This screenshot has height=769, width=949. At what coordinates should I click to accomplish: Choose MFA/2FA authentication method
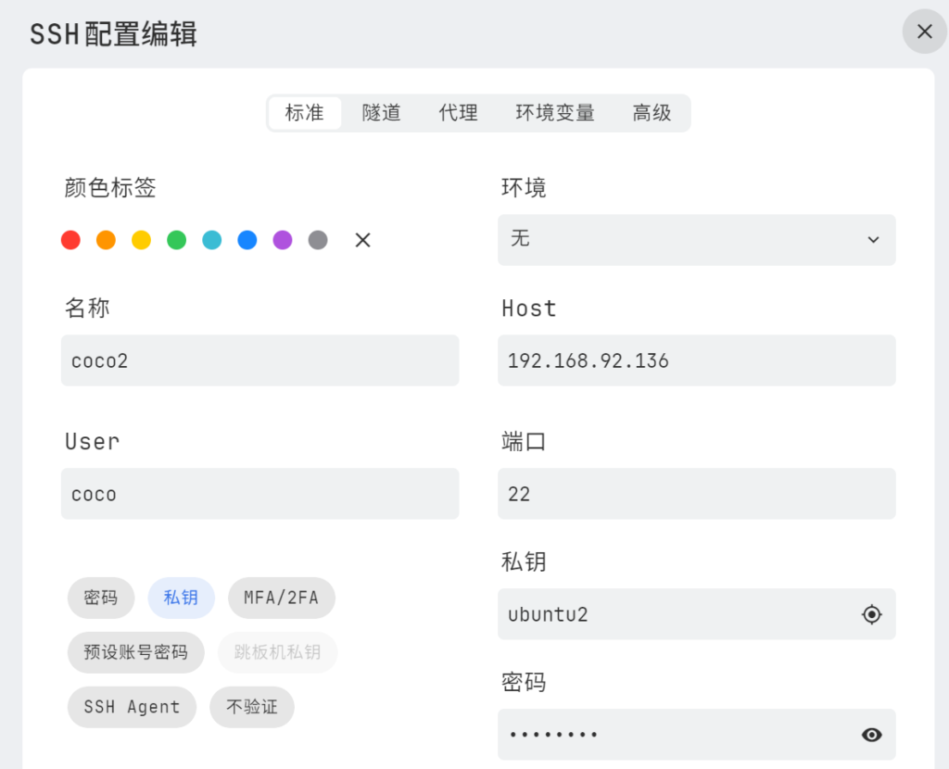click(x=281, y=598)
